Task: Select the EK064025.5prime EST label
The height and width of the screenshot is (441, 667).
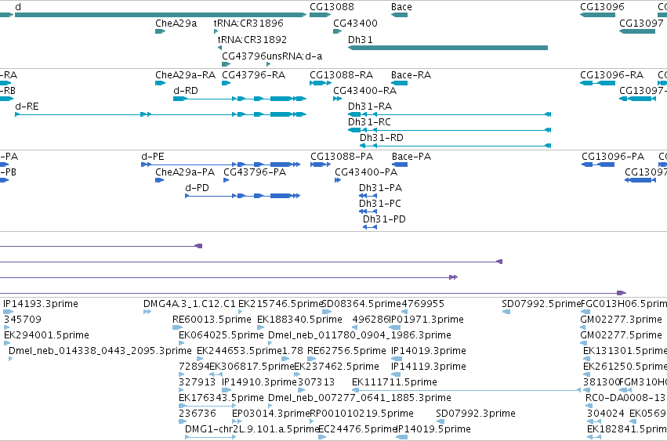Action: click(x=221, y=335)
